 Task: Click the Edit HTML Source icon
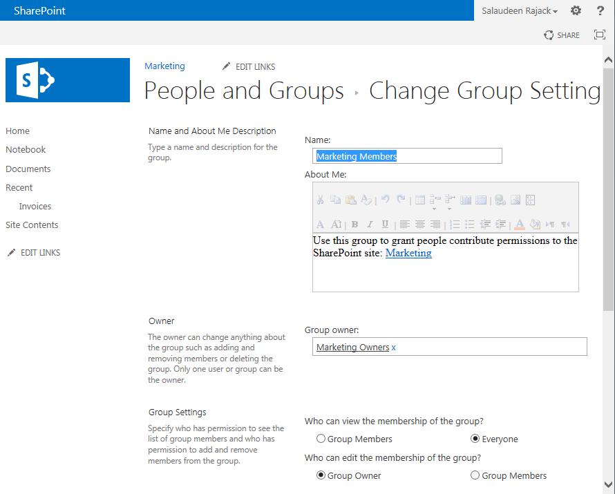pos(530,200)
